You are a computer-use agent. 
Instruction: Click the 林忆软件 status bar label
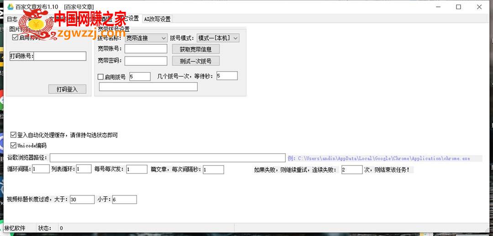pos(15,228)
